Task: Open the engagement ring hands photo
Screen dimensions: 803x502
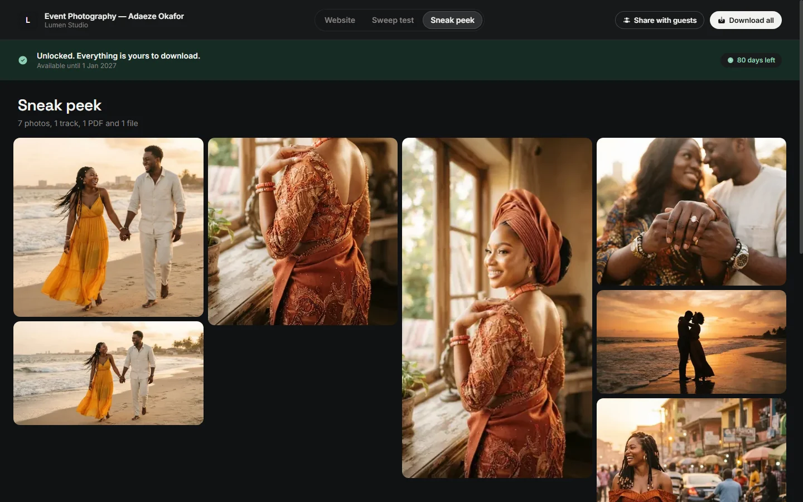Action: 691,212
